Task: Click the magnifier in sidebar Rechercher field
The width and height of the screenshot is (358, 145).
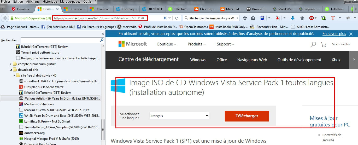Action: (x=102, y=40)
